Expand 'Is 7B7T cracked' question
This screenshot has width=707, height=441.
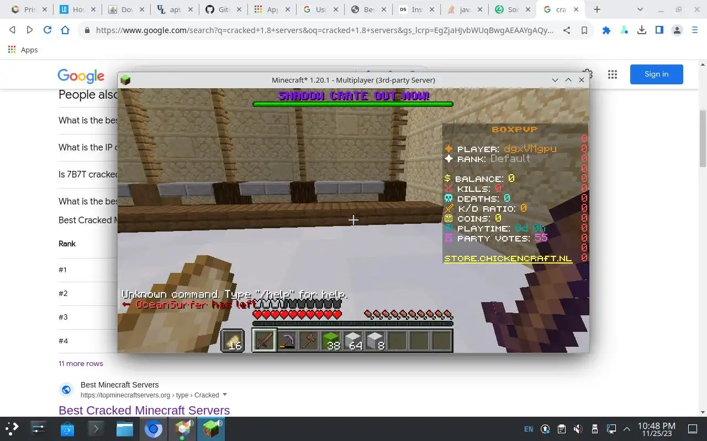[88, 174]
